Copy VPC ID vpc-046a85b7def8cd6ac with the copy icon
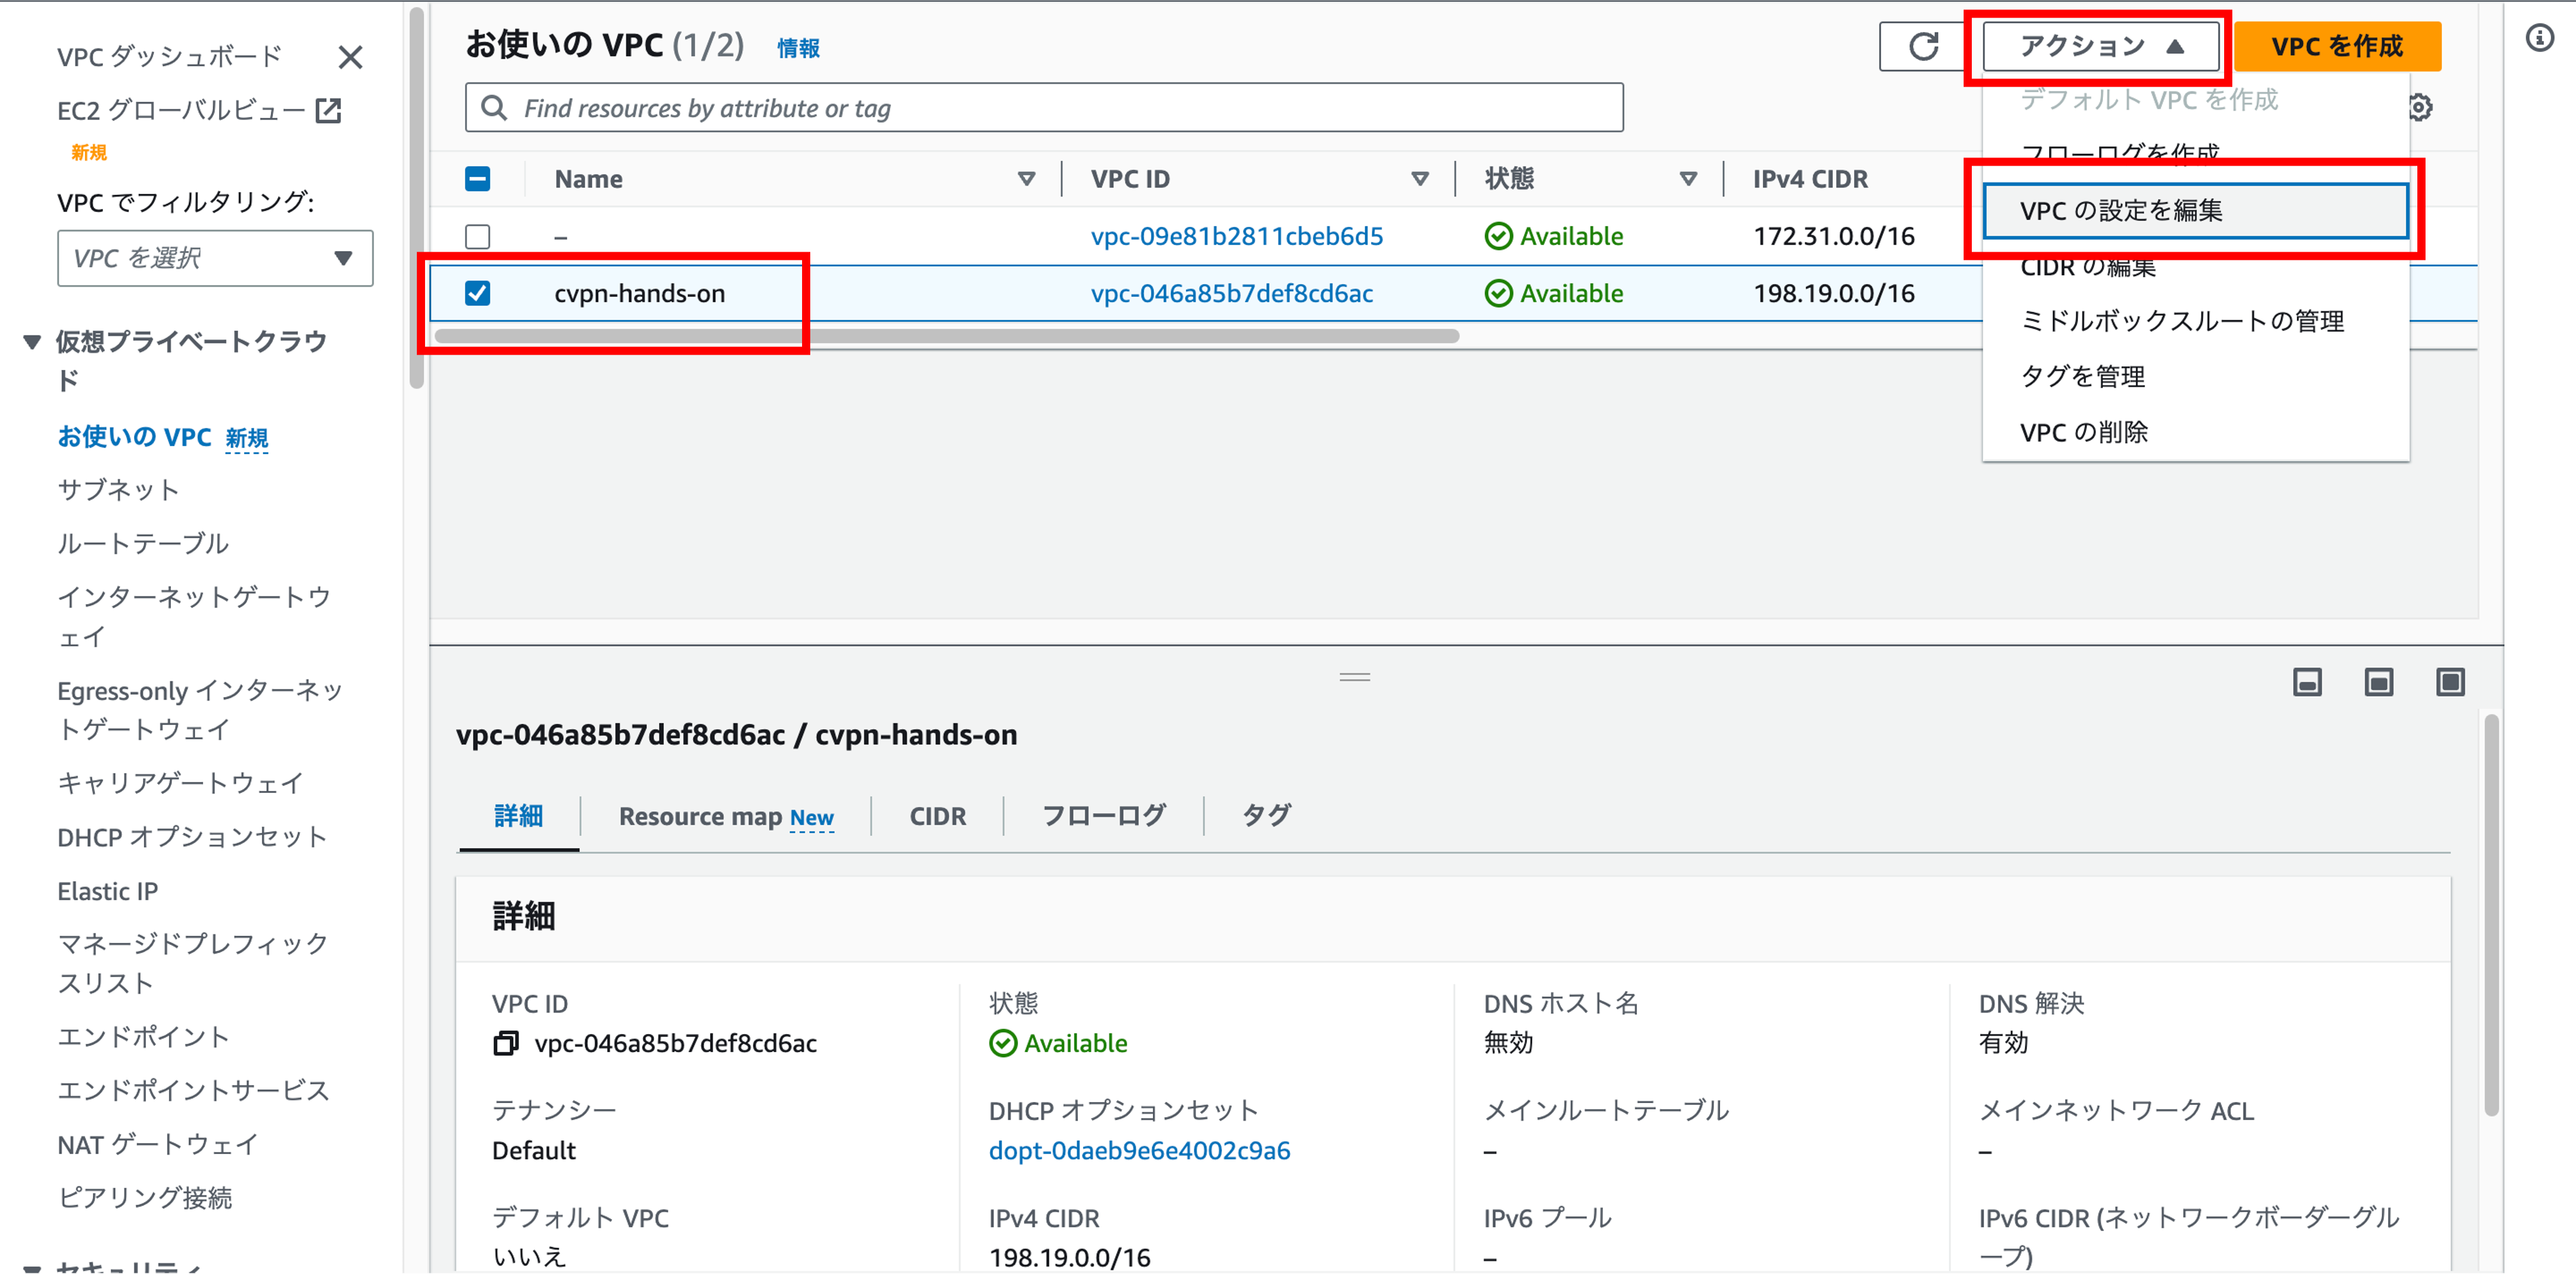2576x1274 pixels. coord(506,1043)
